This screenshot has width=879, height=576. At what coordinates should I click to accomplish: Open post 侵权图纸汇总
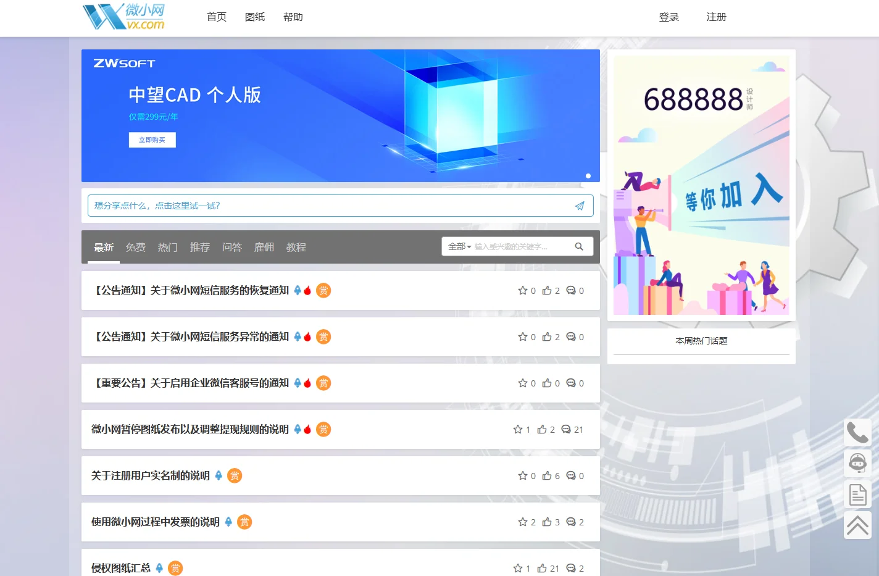click(121, 569)
